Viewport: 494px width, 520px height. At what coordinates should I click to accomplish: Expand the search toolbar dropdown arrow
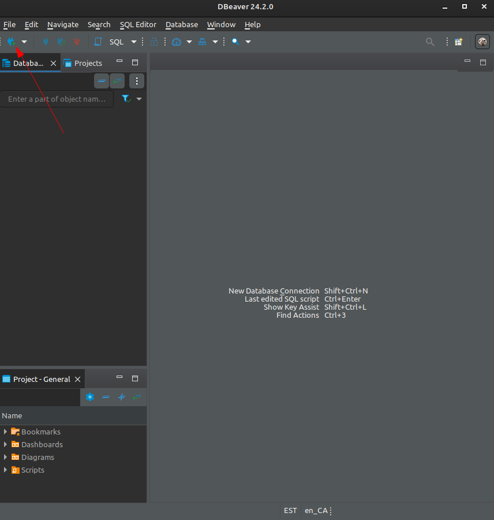click(248, 42)
